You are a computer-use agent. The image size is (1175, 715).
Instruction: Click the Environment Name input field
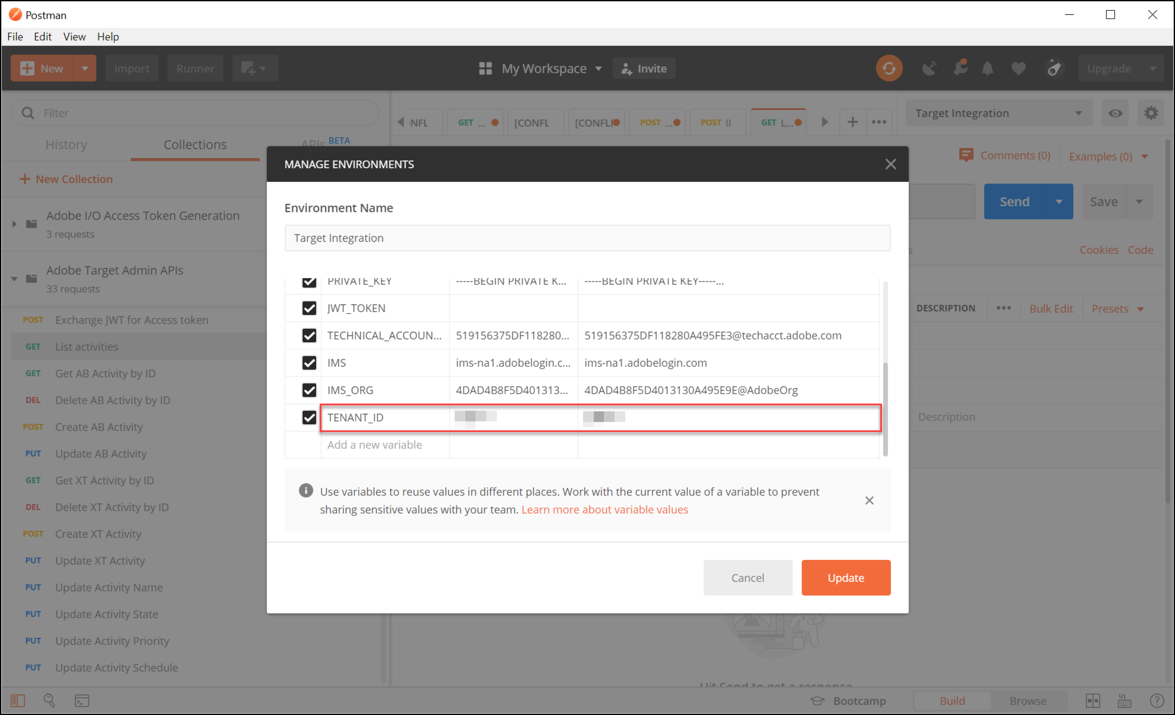click(587, 238)
